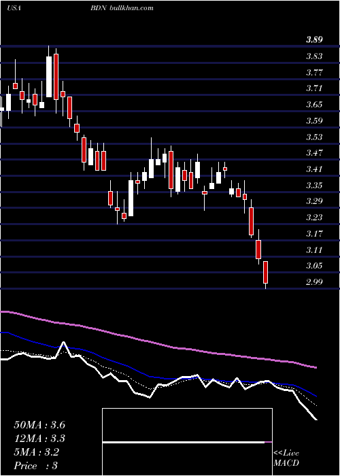Click the 12MA : 3.3 readout
340x476 pixels.
tap(39, 439)
